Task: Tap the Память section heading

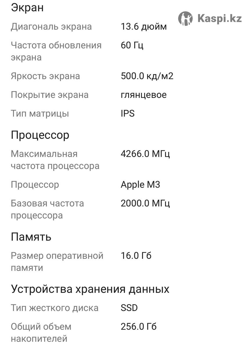Action: click(31, 237)
